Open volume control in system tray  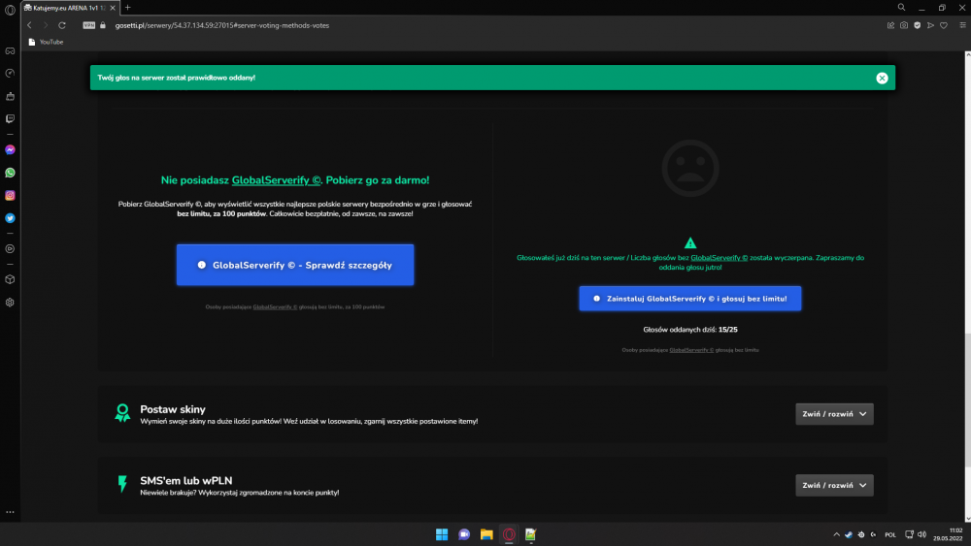(921, 534)
